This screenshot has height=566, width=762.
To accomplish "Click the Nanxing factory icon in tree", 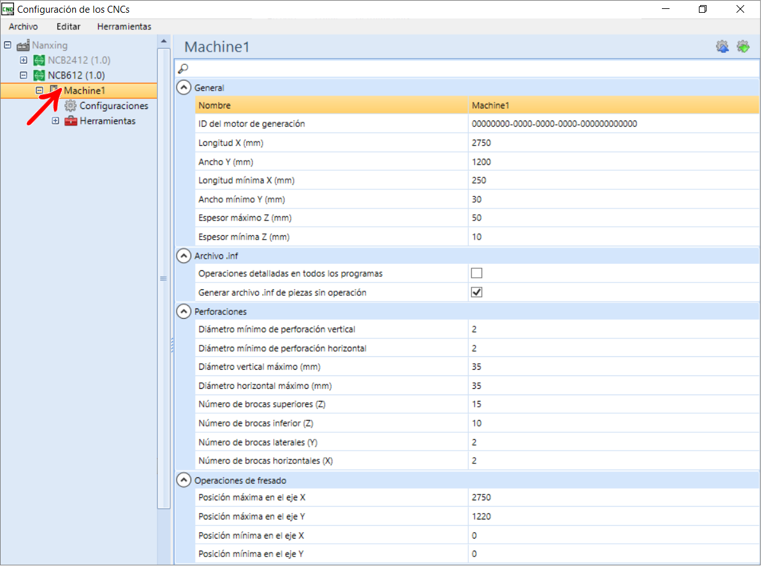I will 23,45.
